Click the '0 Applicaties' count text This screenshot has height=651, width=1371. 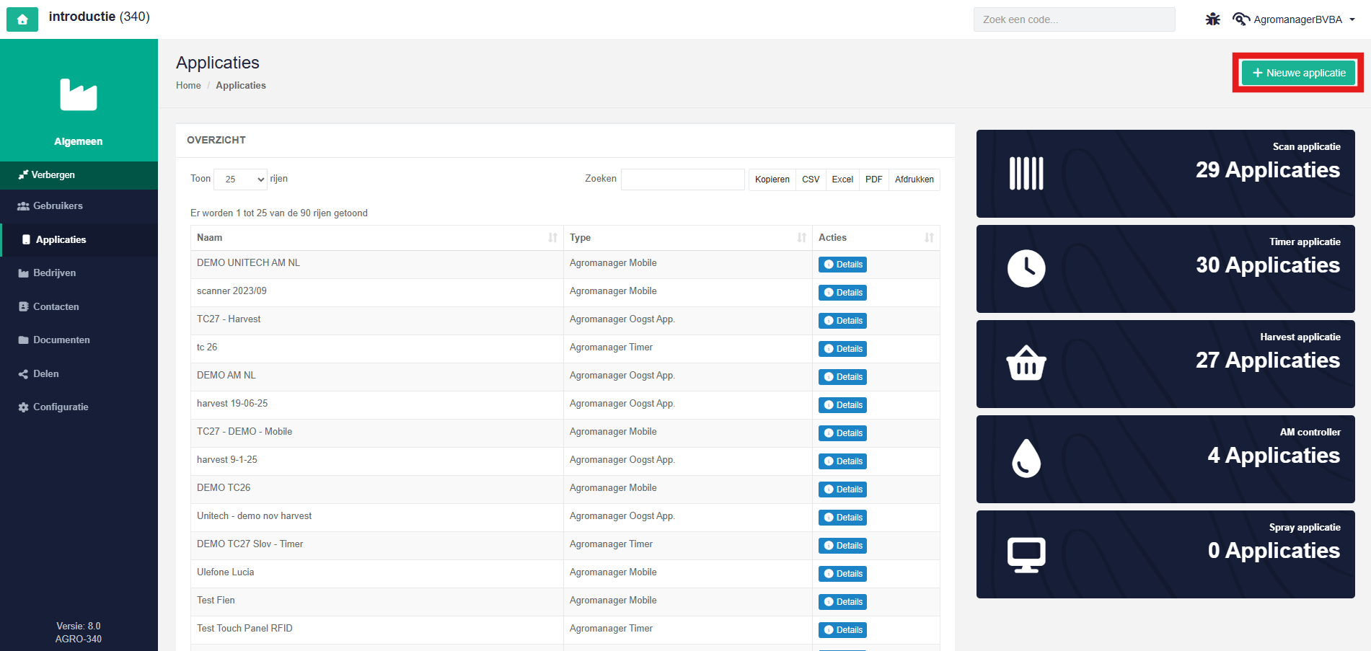[x=1274, y=551]
